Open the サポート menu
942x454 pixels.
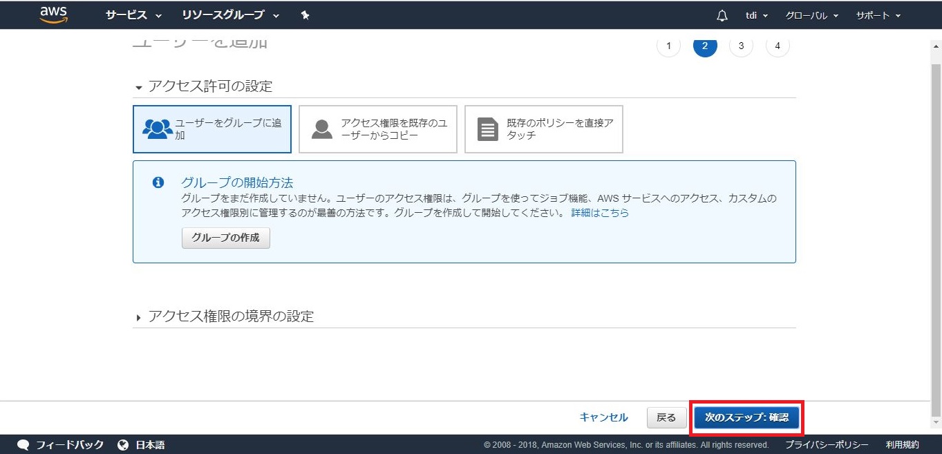point(878,15)
